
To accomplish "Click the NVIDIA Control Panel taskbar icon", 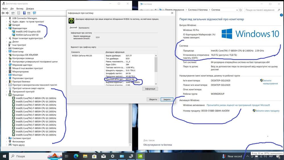I will [x=140, y=156].
